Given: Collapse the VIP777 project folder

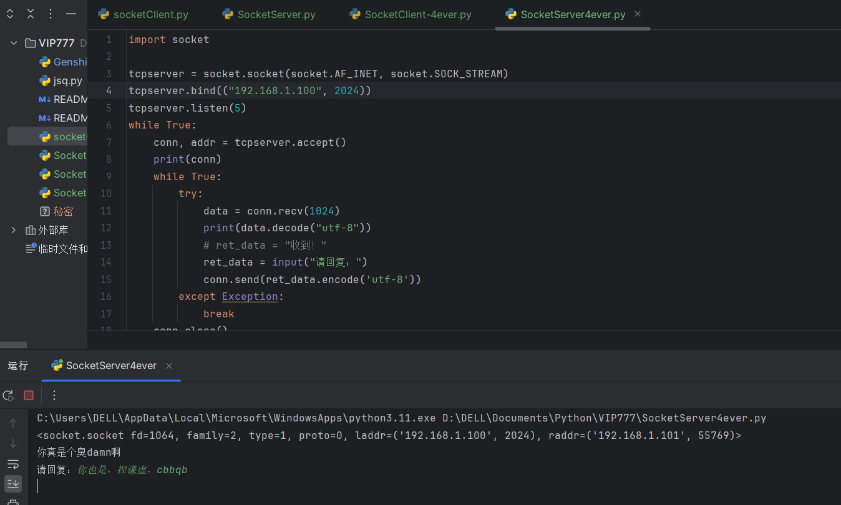Looking at the screenshot, I should (14, 43).
